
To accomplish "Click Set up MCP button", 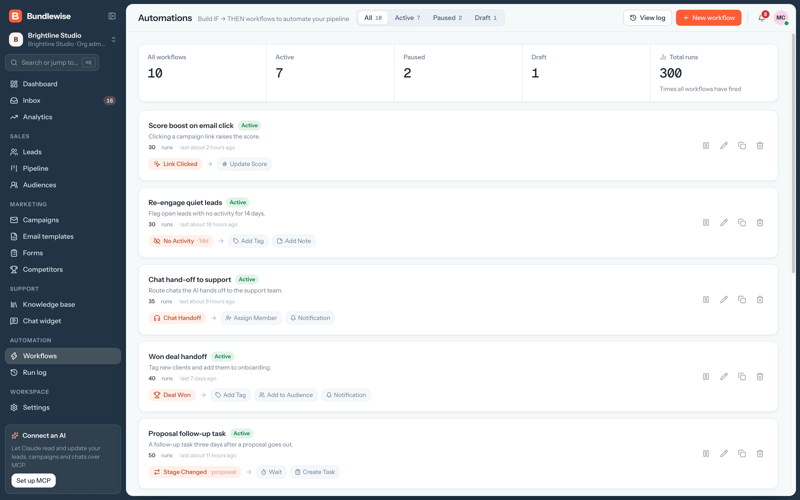I will 34,480.
